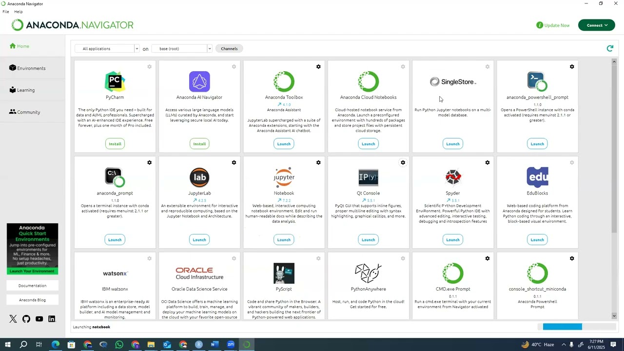Launch Spyder
The width and height of the screenshot is (624, 351).
453,240
